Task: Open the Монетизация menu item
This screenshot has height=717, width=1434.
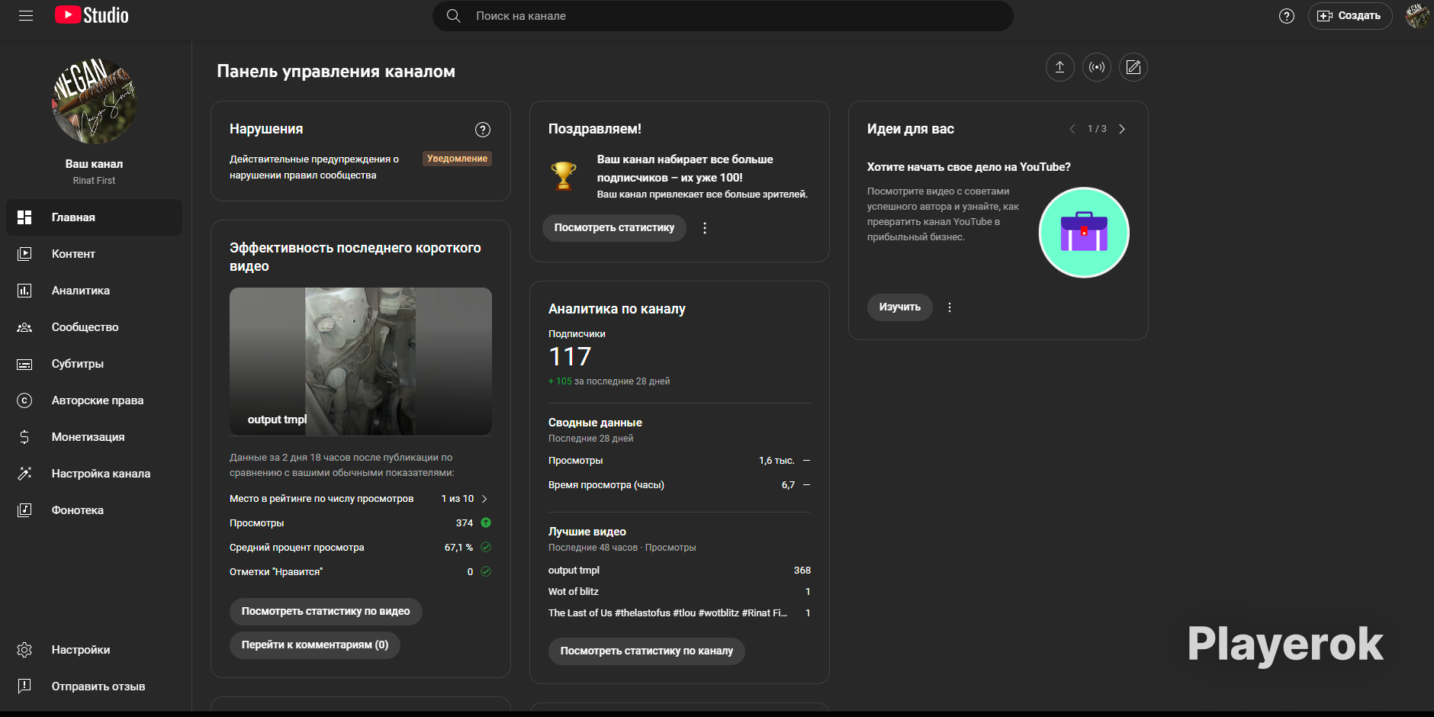Action: click(94, 437)
